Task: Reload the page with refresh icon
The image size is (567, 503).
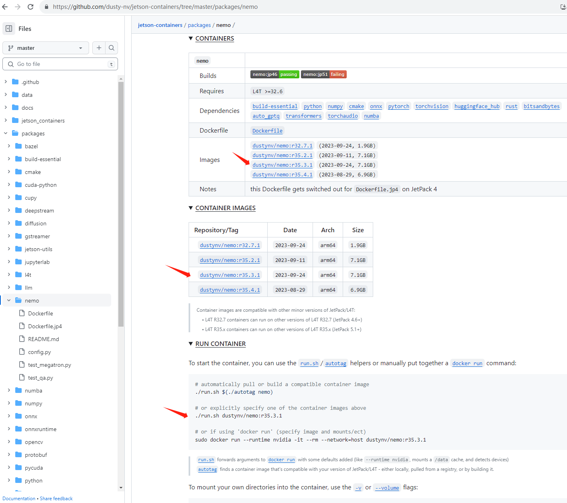Action: (30, 7)
